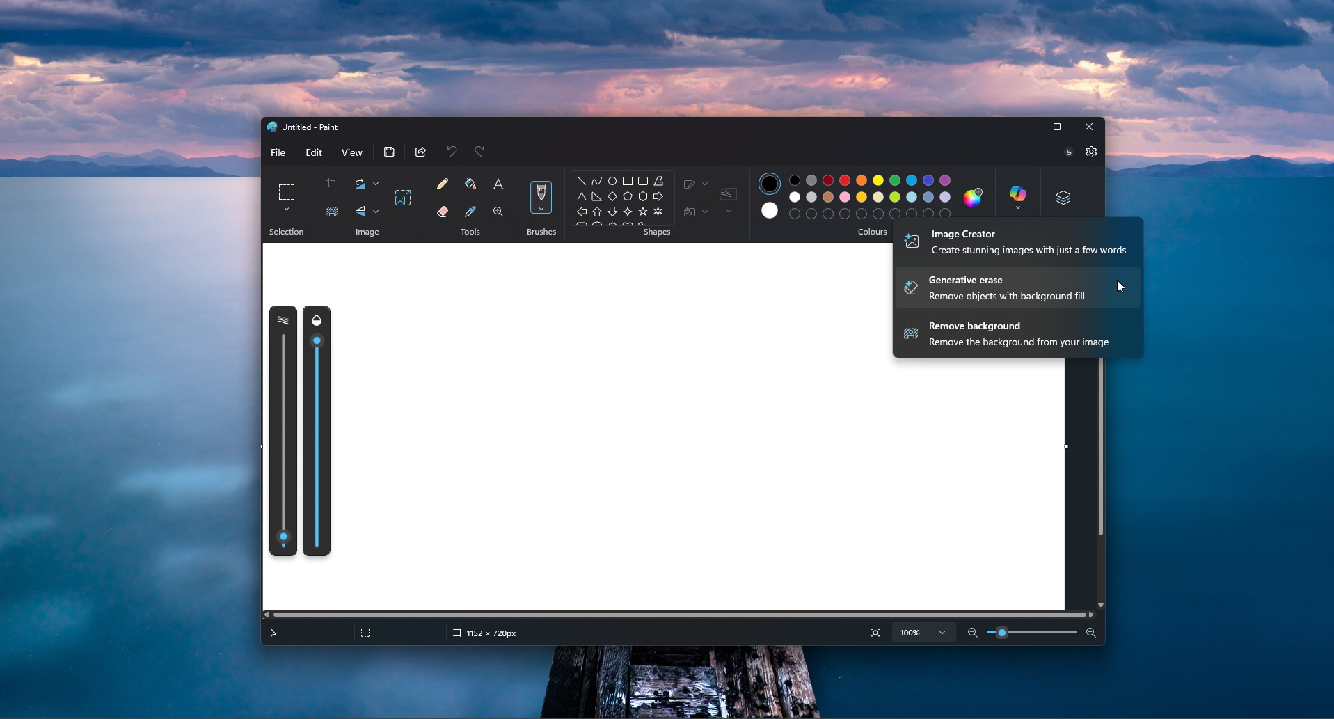This screenshot has height=719, width=1334.
Task: Open the File menu
Action: 278,152
